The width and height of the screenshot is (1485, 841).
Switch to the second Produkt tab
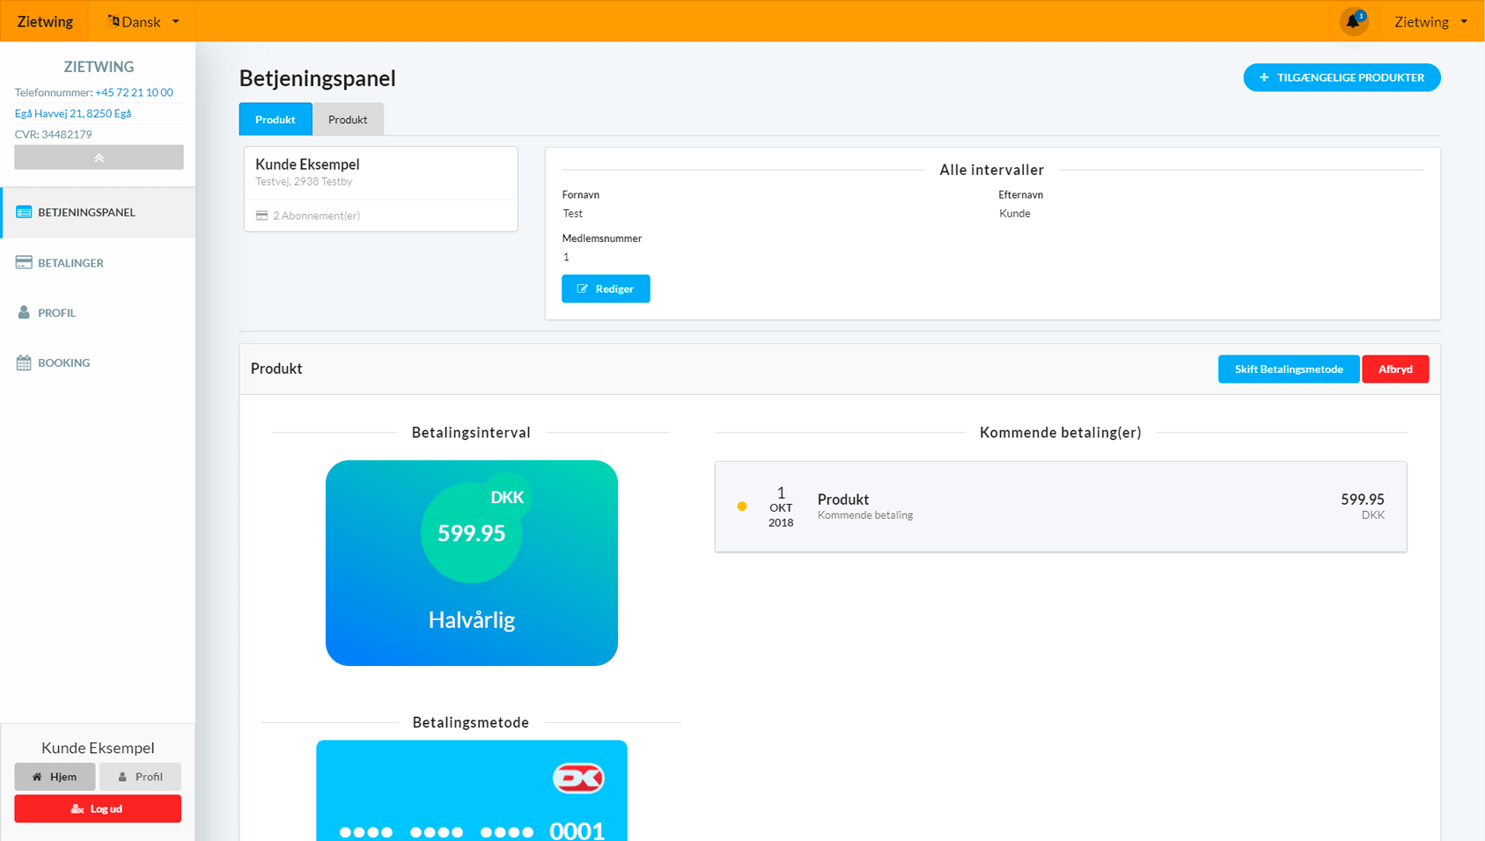[x=348, y=119]
